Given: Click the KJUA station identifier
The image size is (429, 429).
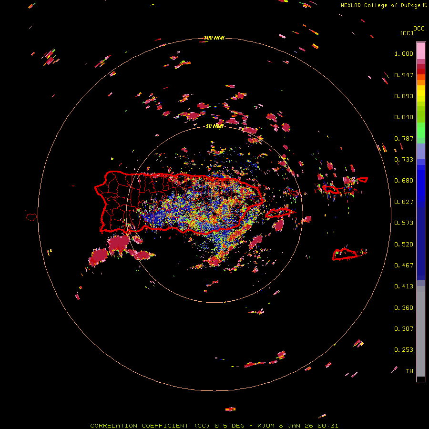Looking at the screenshot, I should [x=266, y=426].
